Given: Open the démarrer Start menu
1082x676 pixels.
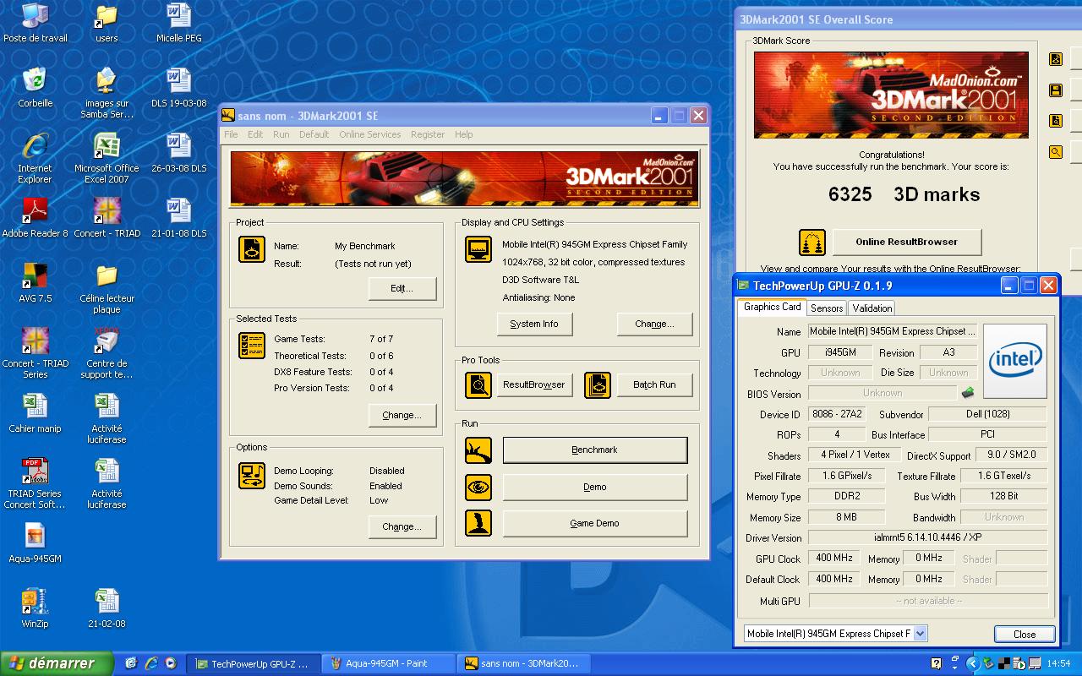Looking at the screenshot, I should click(x=57, y=663).
